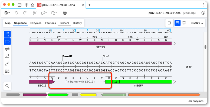Click the orange feature in minimap
This screenshot has width=210, height=107.
[164, 95]
